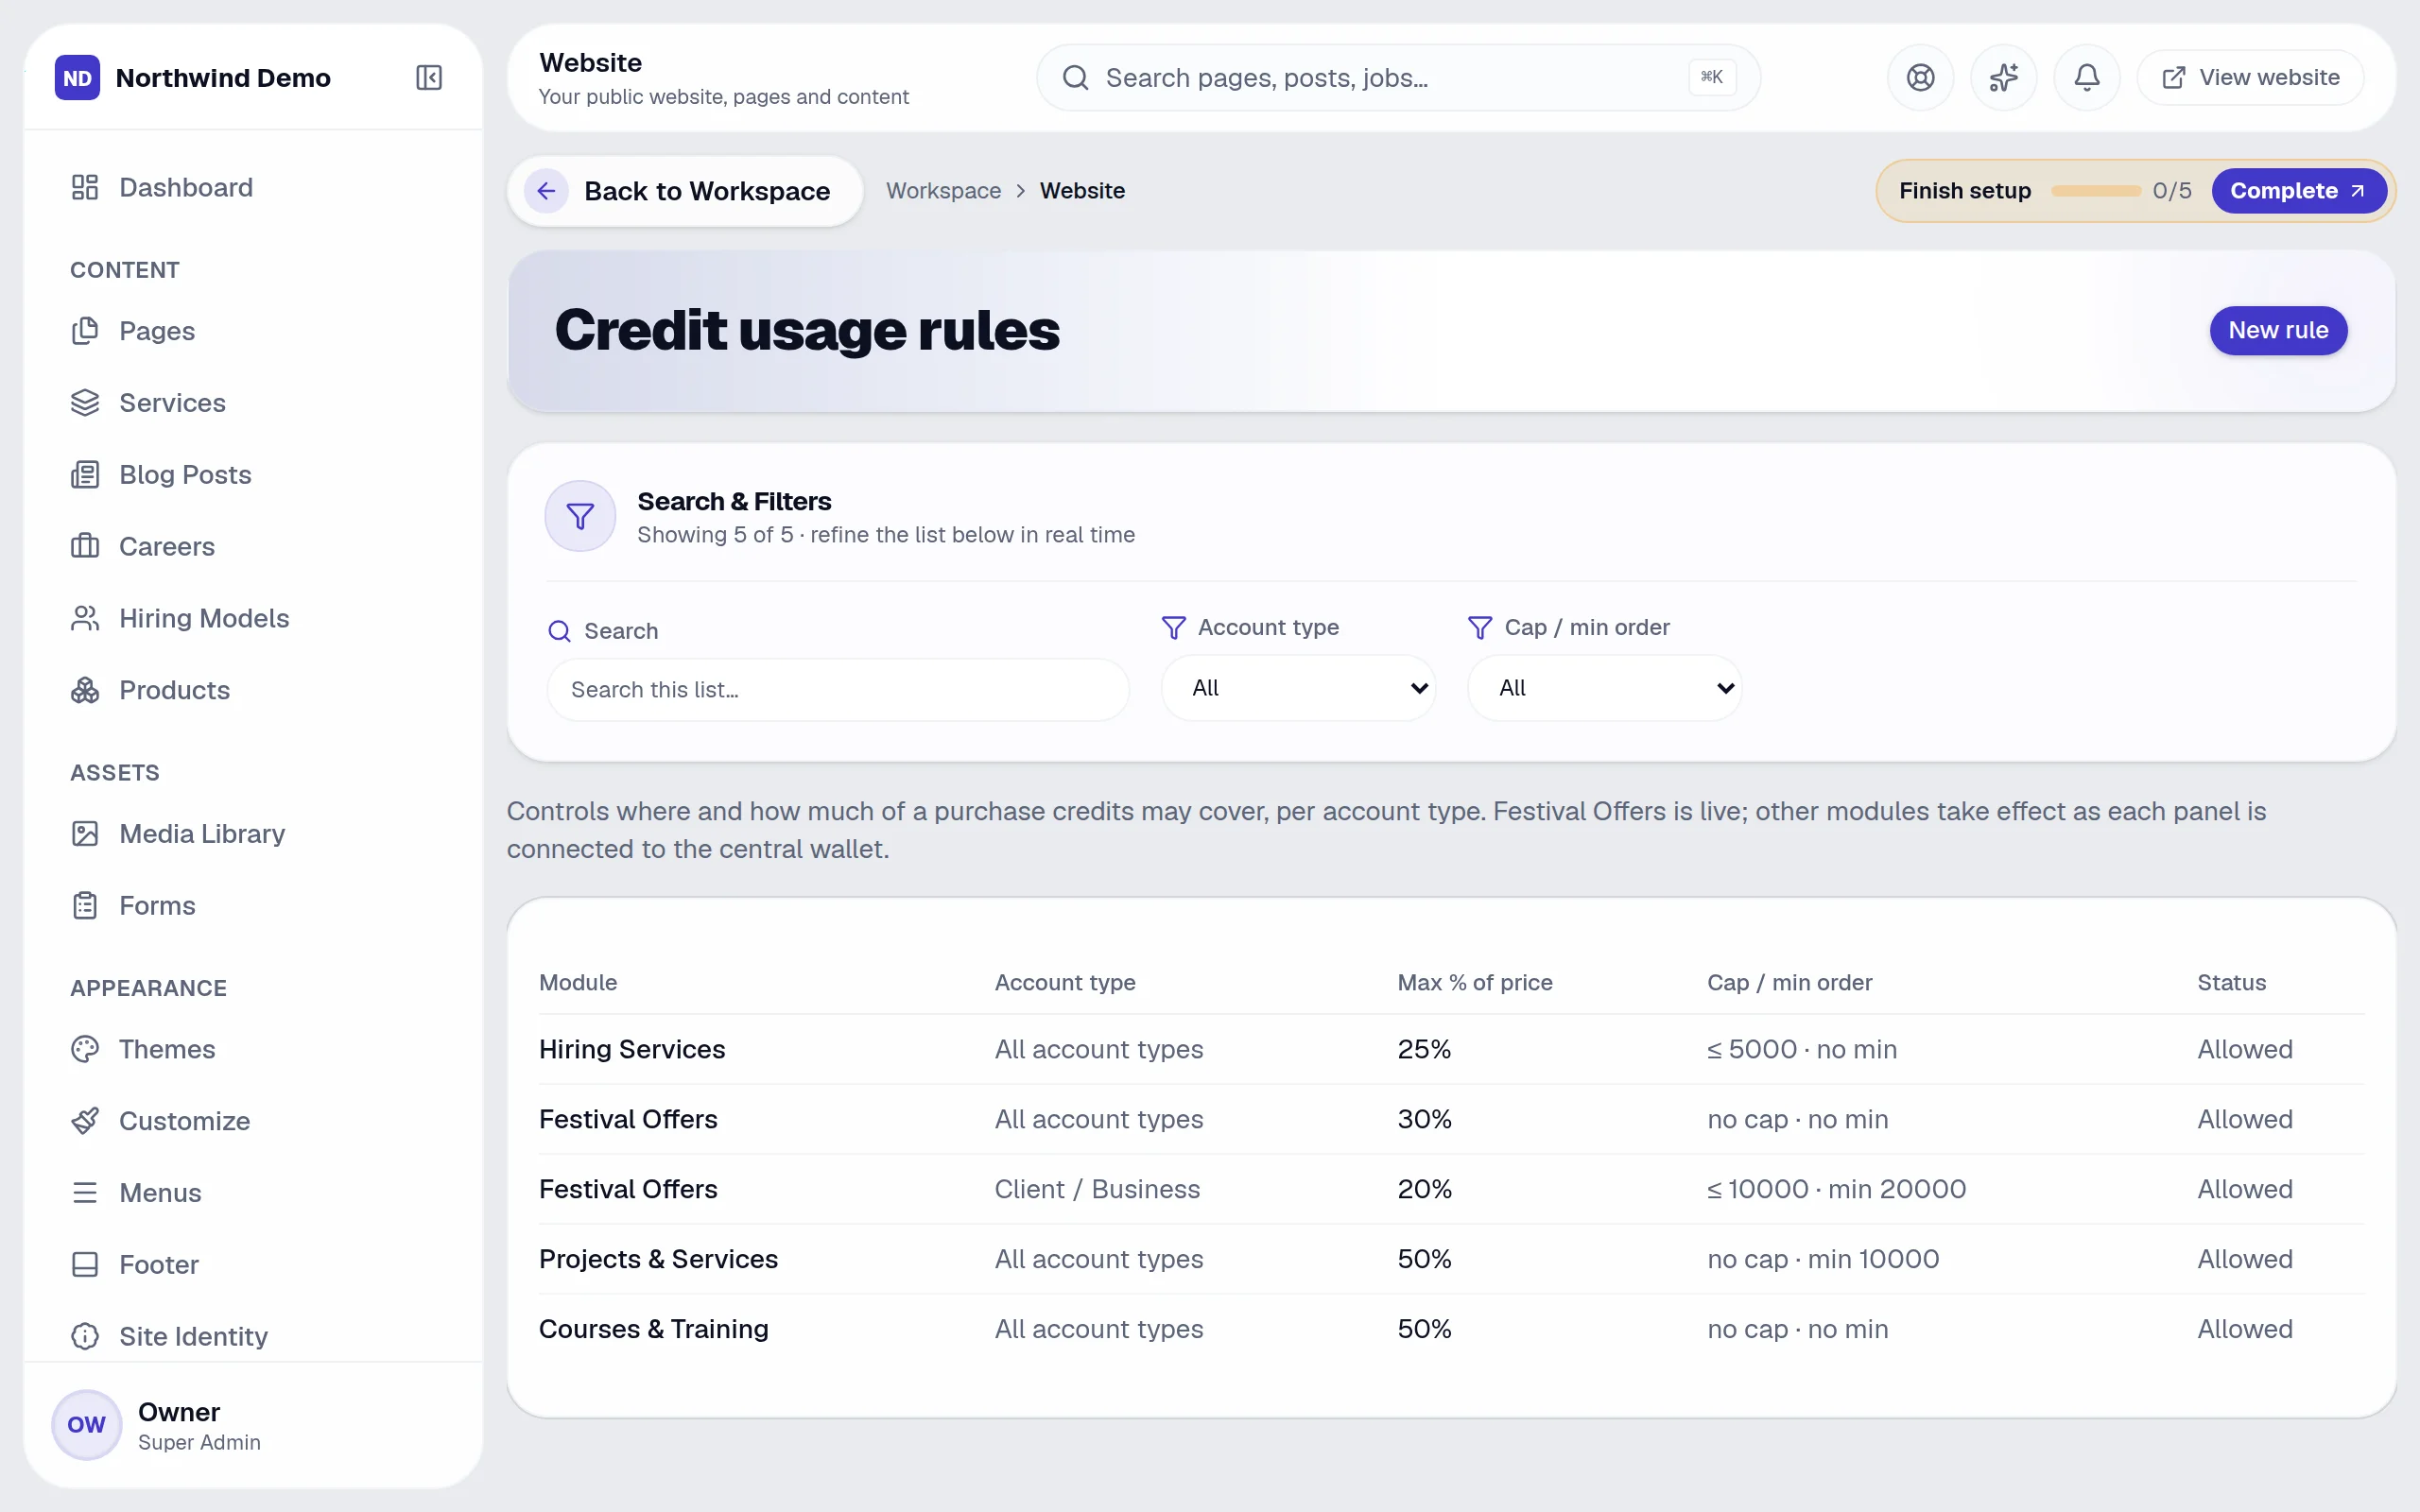2420x1512 pixels.
Task: Open Products section
Action: (x=253, y=690)
